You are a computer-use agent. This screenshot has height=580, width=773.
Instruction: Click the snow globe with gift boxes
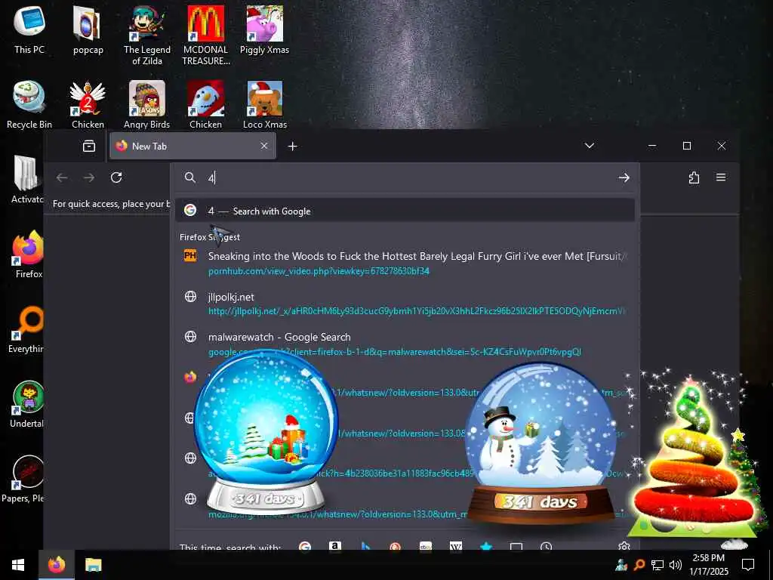pyautogui.click(x=266, y=431)
